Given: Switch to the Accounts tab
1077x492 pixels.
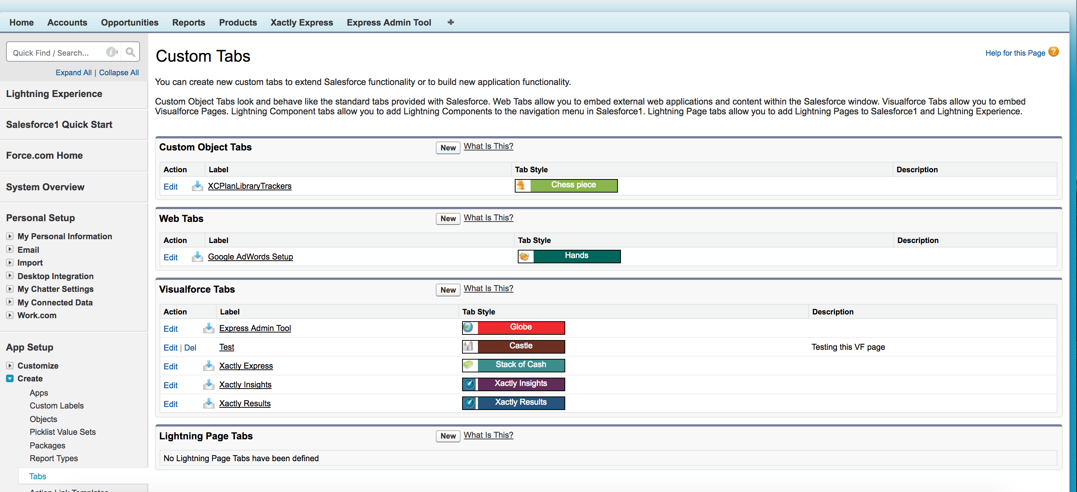Looking at the screenshot, I should (x=67, y=22).
